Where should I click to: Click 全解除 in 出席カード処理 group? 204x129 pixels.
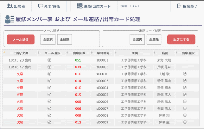[x=154, y=39]
